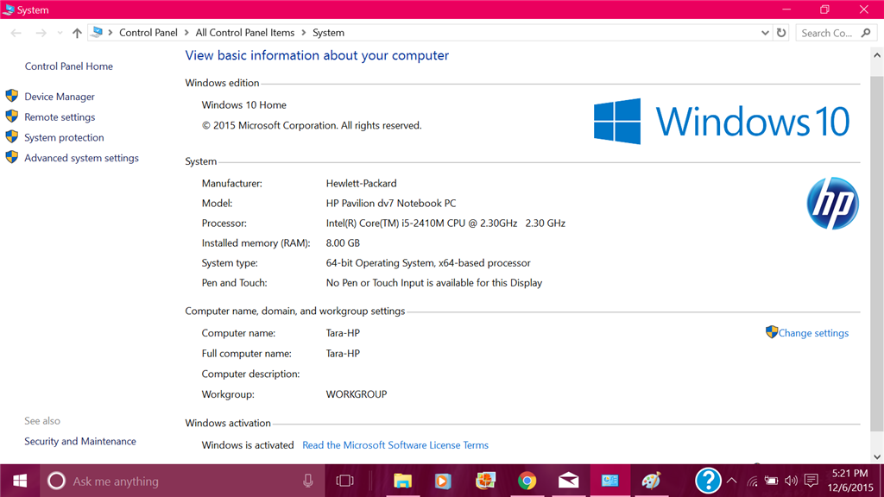Open Paint from the taskbar
The image size is (884, 497).
[651, 481]
